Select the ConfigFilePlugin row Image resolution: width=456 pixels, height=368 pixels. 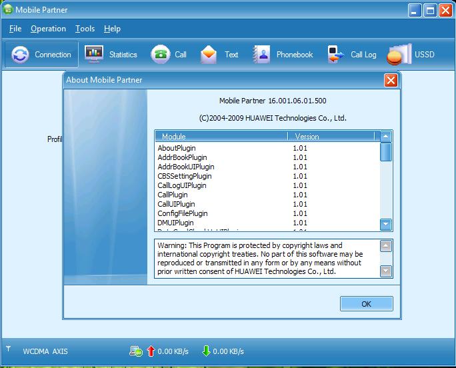[267, 213]
